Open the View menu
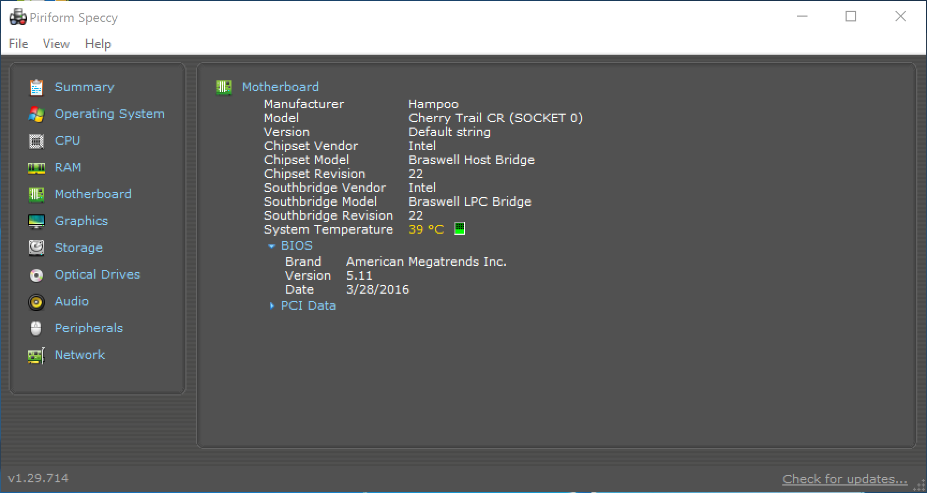This screenshot has height=493, width=927. click(x=56, y=44)
